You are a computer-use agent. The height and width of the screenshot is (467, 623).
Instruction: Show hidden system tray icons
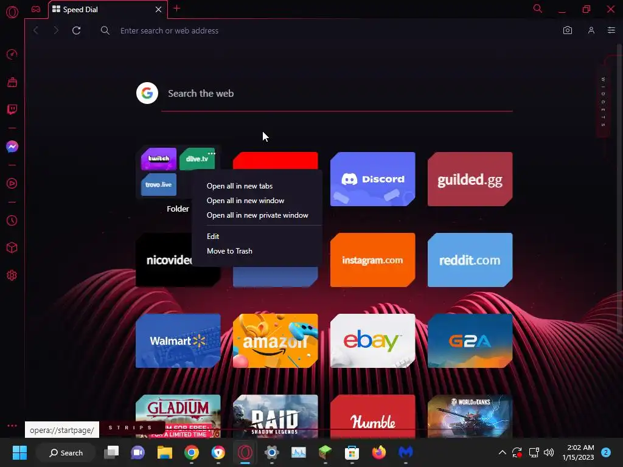coord(502,452)
